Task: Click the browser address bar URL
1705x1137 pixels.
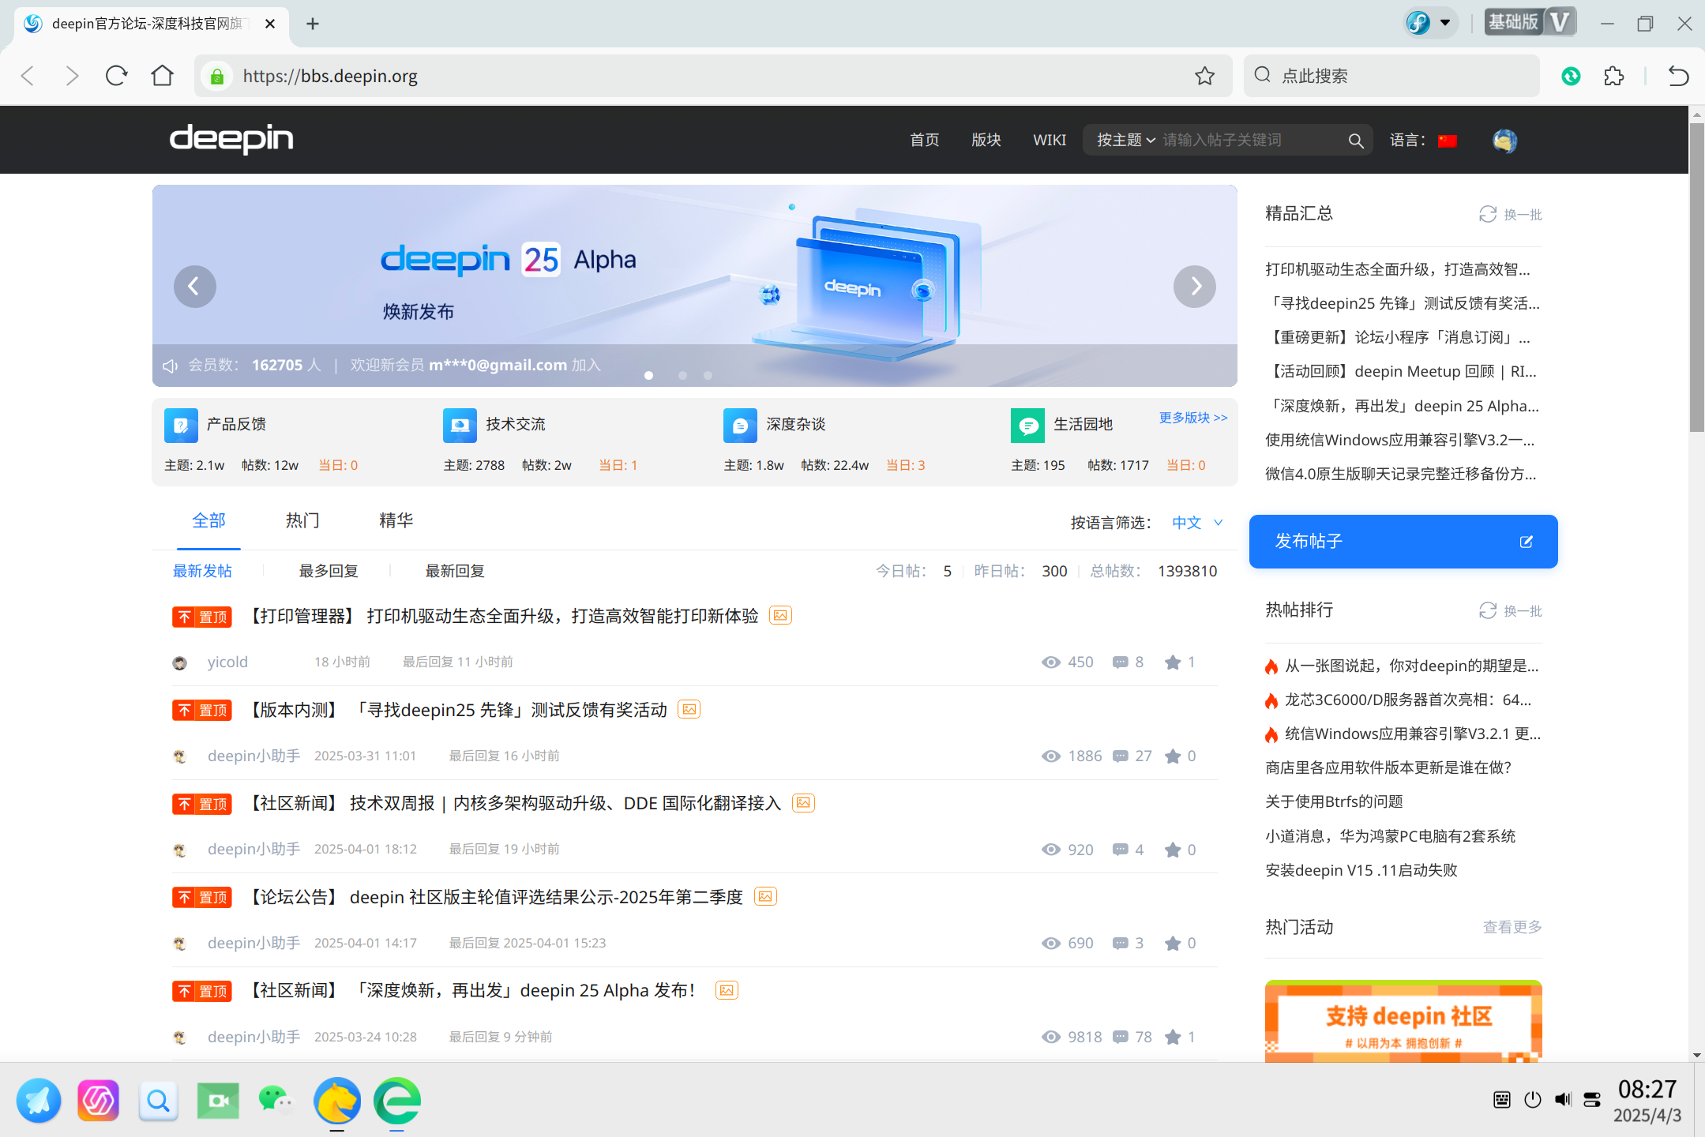Action: click(330, 77)
